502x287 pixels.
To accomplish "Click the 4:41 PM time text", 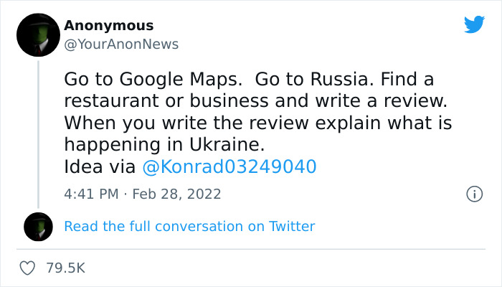I will tap(92, 194).
